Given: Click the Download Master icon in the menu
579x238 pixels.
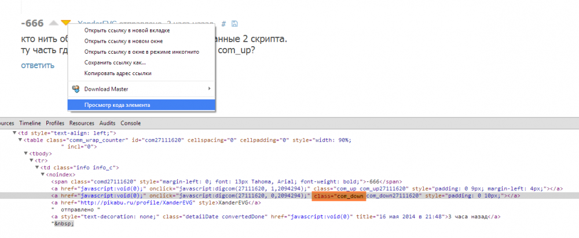Looking at the screenshot, I should (x=75, y=89).
